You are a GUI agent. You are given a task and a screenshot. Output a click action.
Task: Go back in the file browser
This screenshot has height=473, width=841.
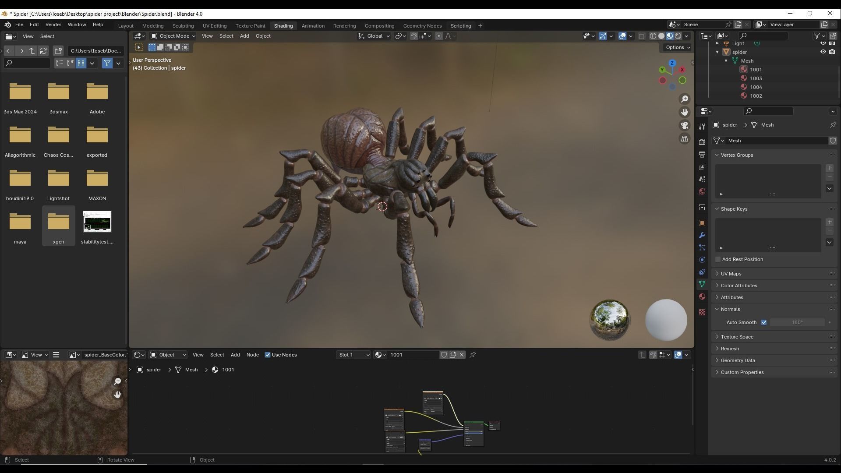click(x=9, y=51)
